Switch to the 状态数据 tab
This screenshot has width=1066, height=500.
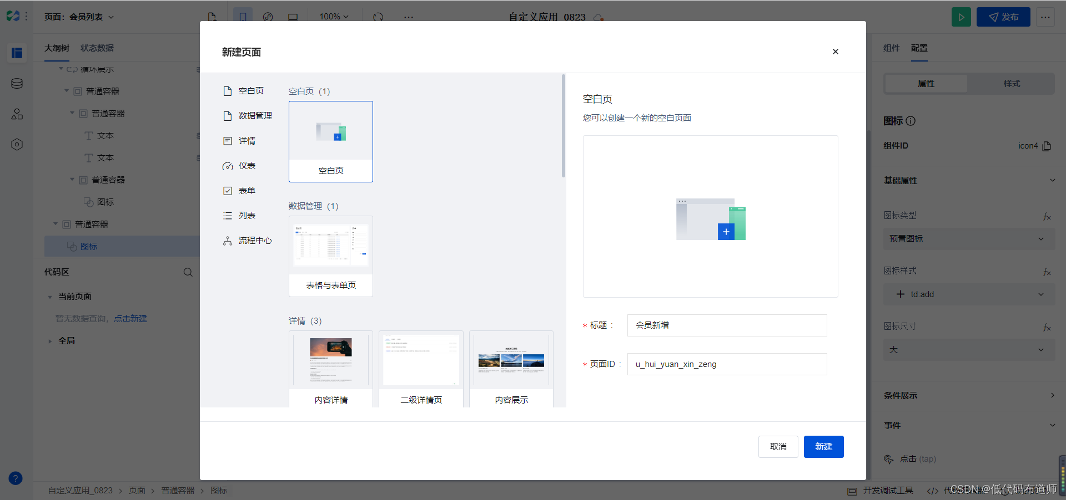[x=97, y=48]
